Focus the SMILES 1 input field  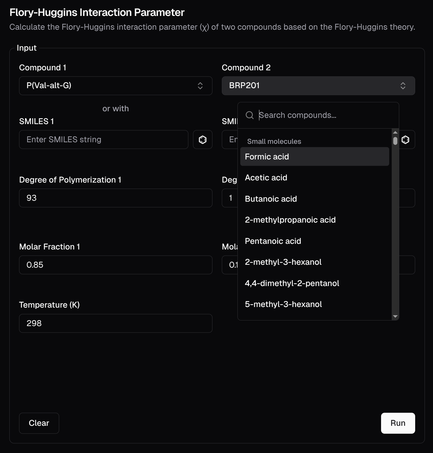click(104, 139)
